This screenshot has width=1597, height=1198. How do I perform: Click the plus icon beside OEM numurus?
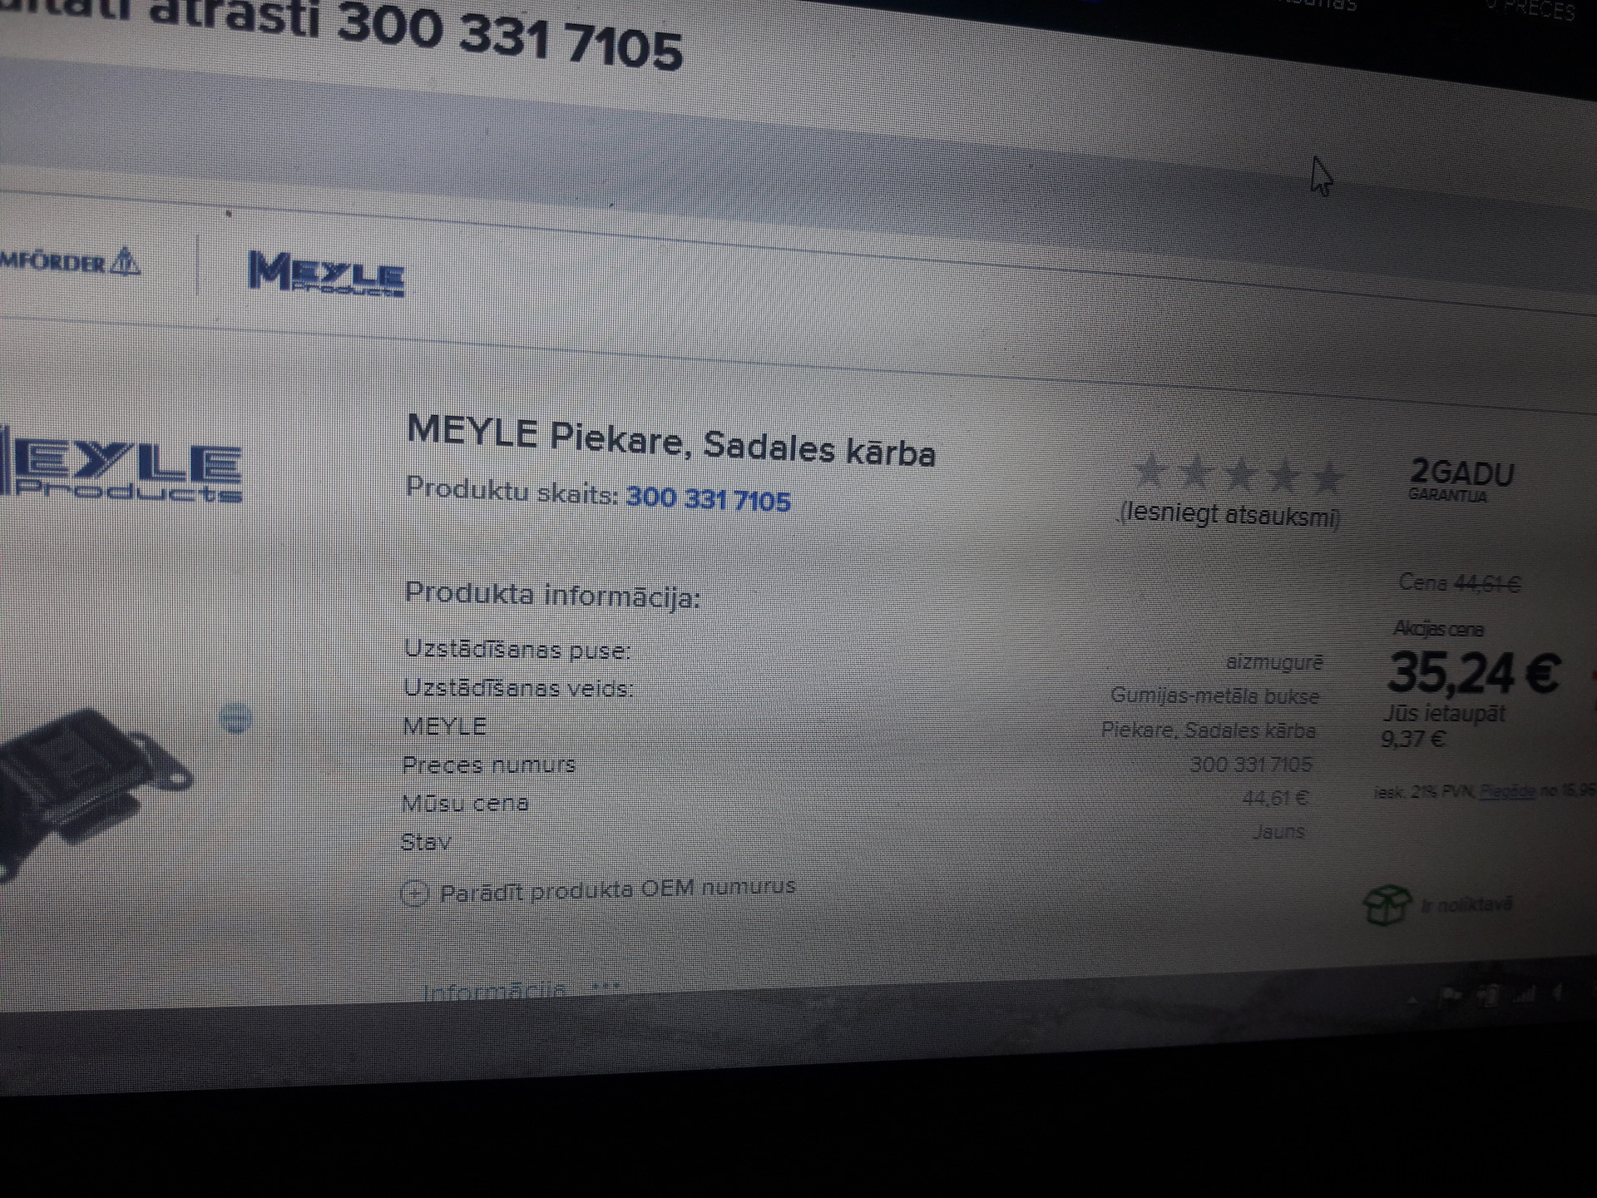(414, 893)
